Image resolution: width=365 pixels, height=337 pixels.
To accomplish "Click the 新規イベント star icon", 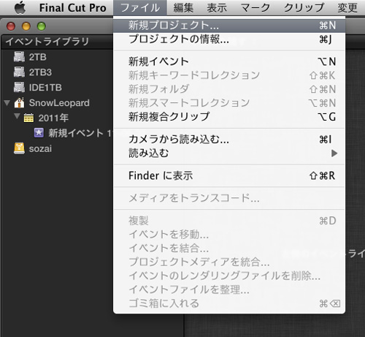I will coord(39,133).
